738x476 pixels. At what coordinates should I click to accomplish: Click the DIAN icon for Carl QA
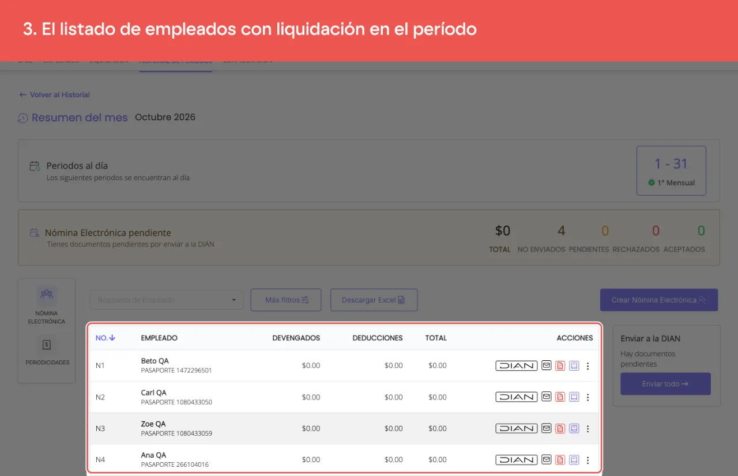tap(517, 397)
